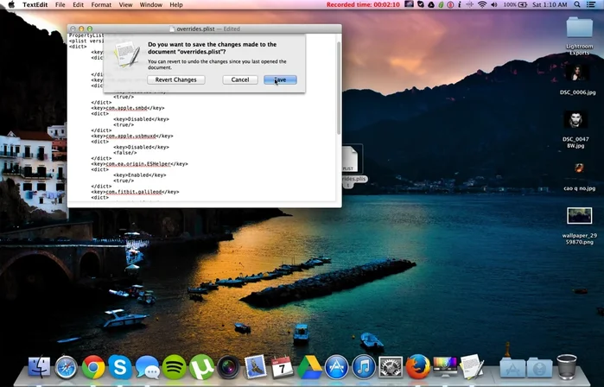Click the com.apple.usbmuxd key text

pos(131,136)
